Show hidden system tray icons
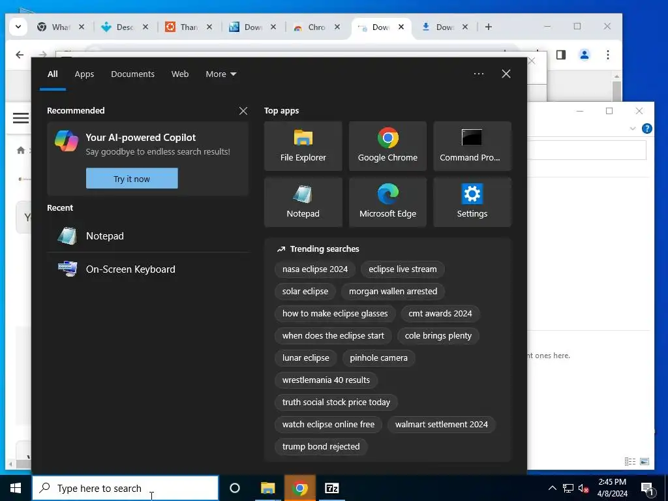 pos(552,488)
